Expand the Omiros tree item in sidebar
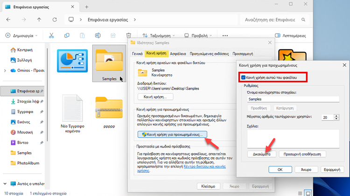The image size is (350, 196). tap(5, 70)
